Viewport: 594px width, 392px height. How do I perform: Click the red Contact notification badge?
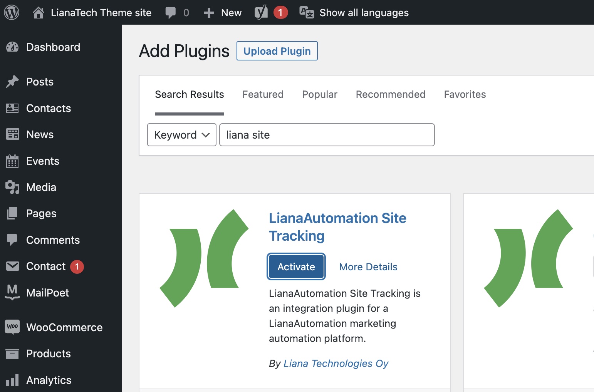pos(77,266)
